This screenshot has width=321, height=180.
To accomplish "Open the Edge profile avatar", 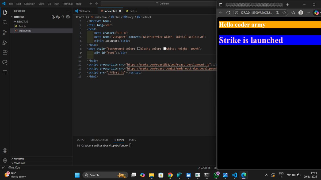I will pos(301,13).
